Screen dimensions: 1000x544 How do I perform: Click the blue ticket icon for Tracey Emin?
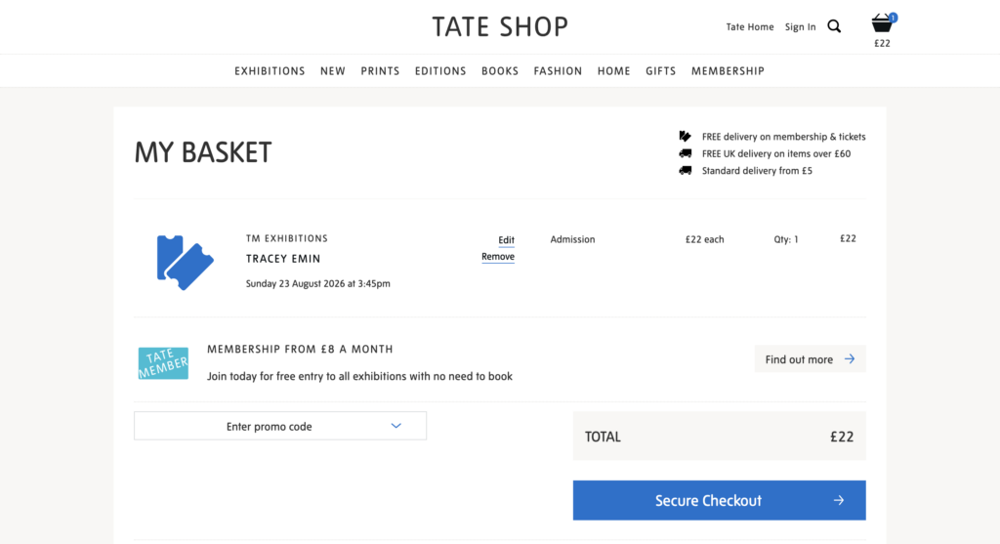185,262
